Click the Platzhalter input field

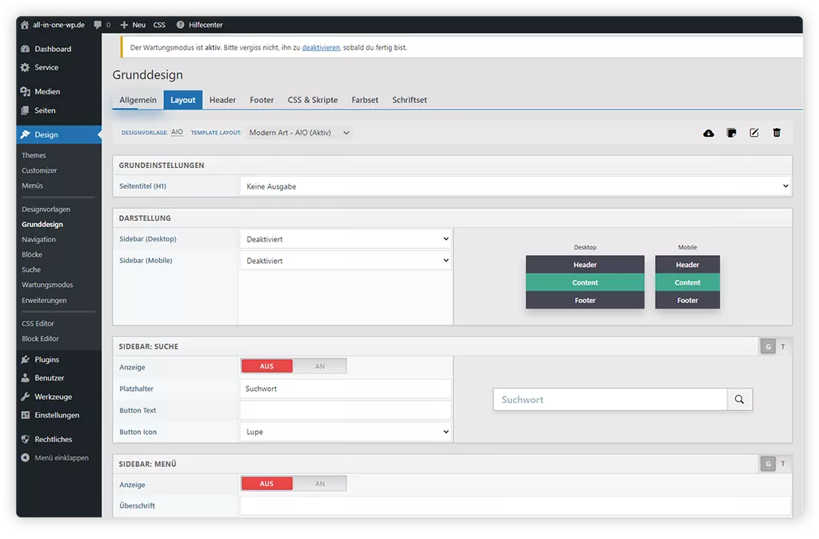[346, 389]
